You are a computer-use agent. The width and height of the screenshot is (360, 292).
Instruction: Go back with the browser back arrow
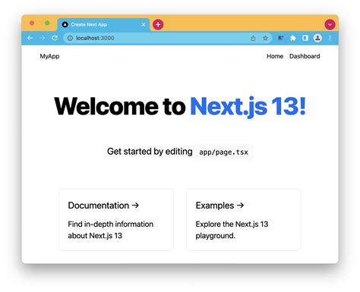[x=30, y=38]
